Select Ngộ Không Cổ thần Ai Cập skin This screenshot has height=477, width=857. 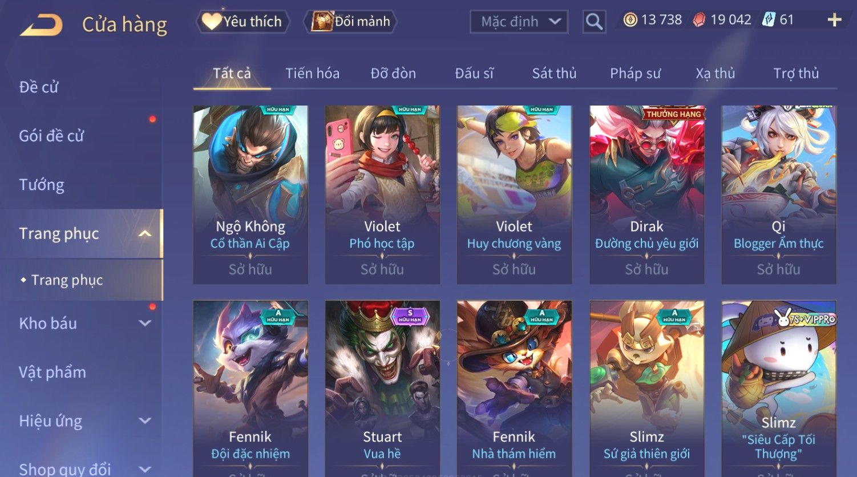point(250,195)
